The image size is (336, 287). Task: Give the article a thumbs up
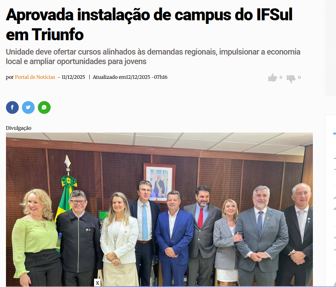pyautogui.click(x=272, y=78)
